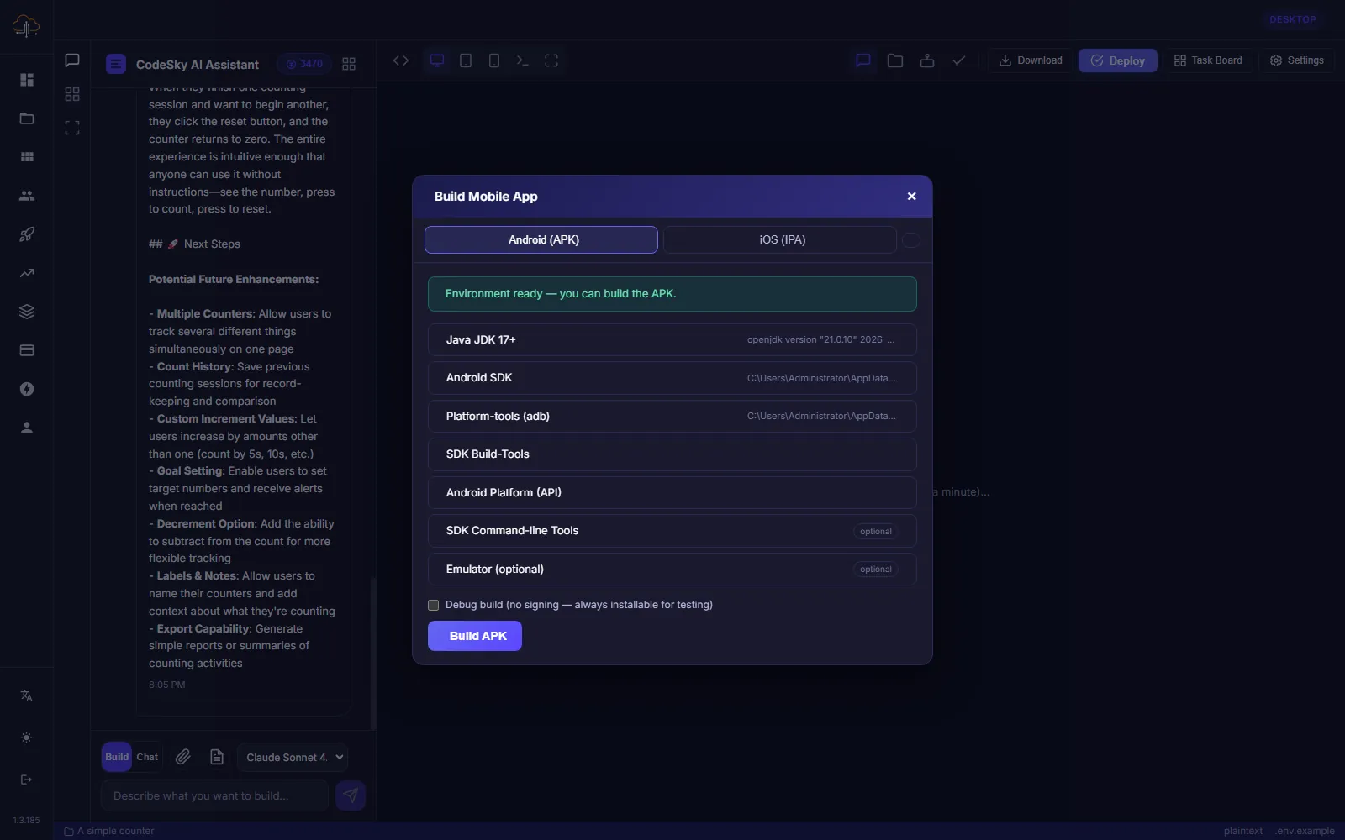This screenshot has height=840, width=1345.
Task: Click the Build APK button
Action: coord(475,636)
